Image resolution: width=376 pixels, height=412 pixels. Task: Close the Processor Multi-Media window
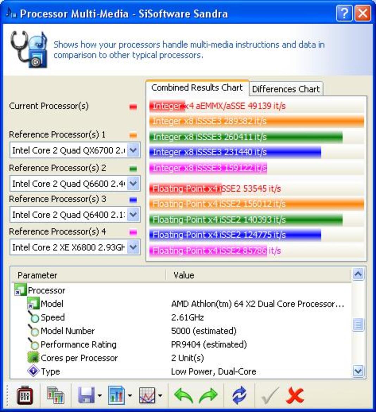point(363,13)
